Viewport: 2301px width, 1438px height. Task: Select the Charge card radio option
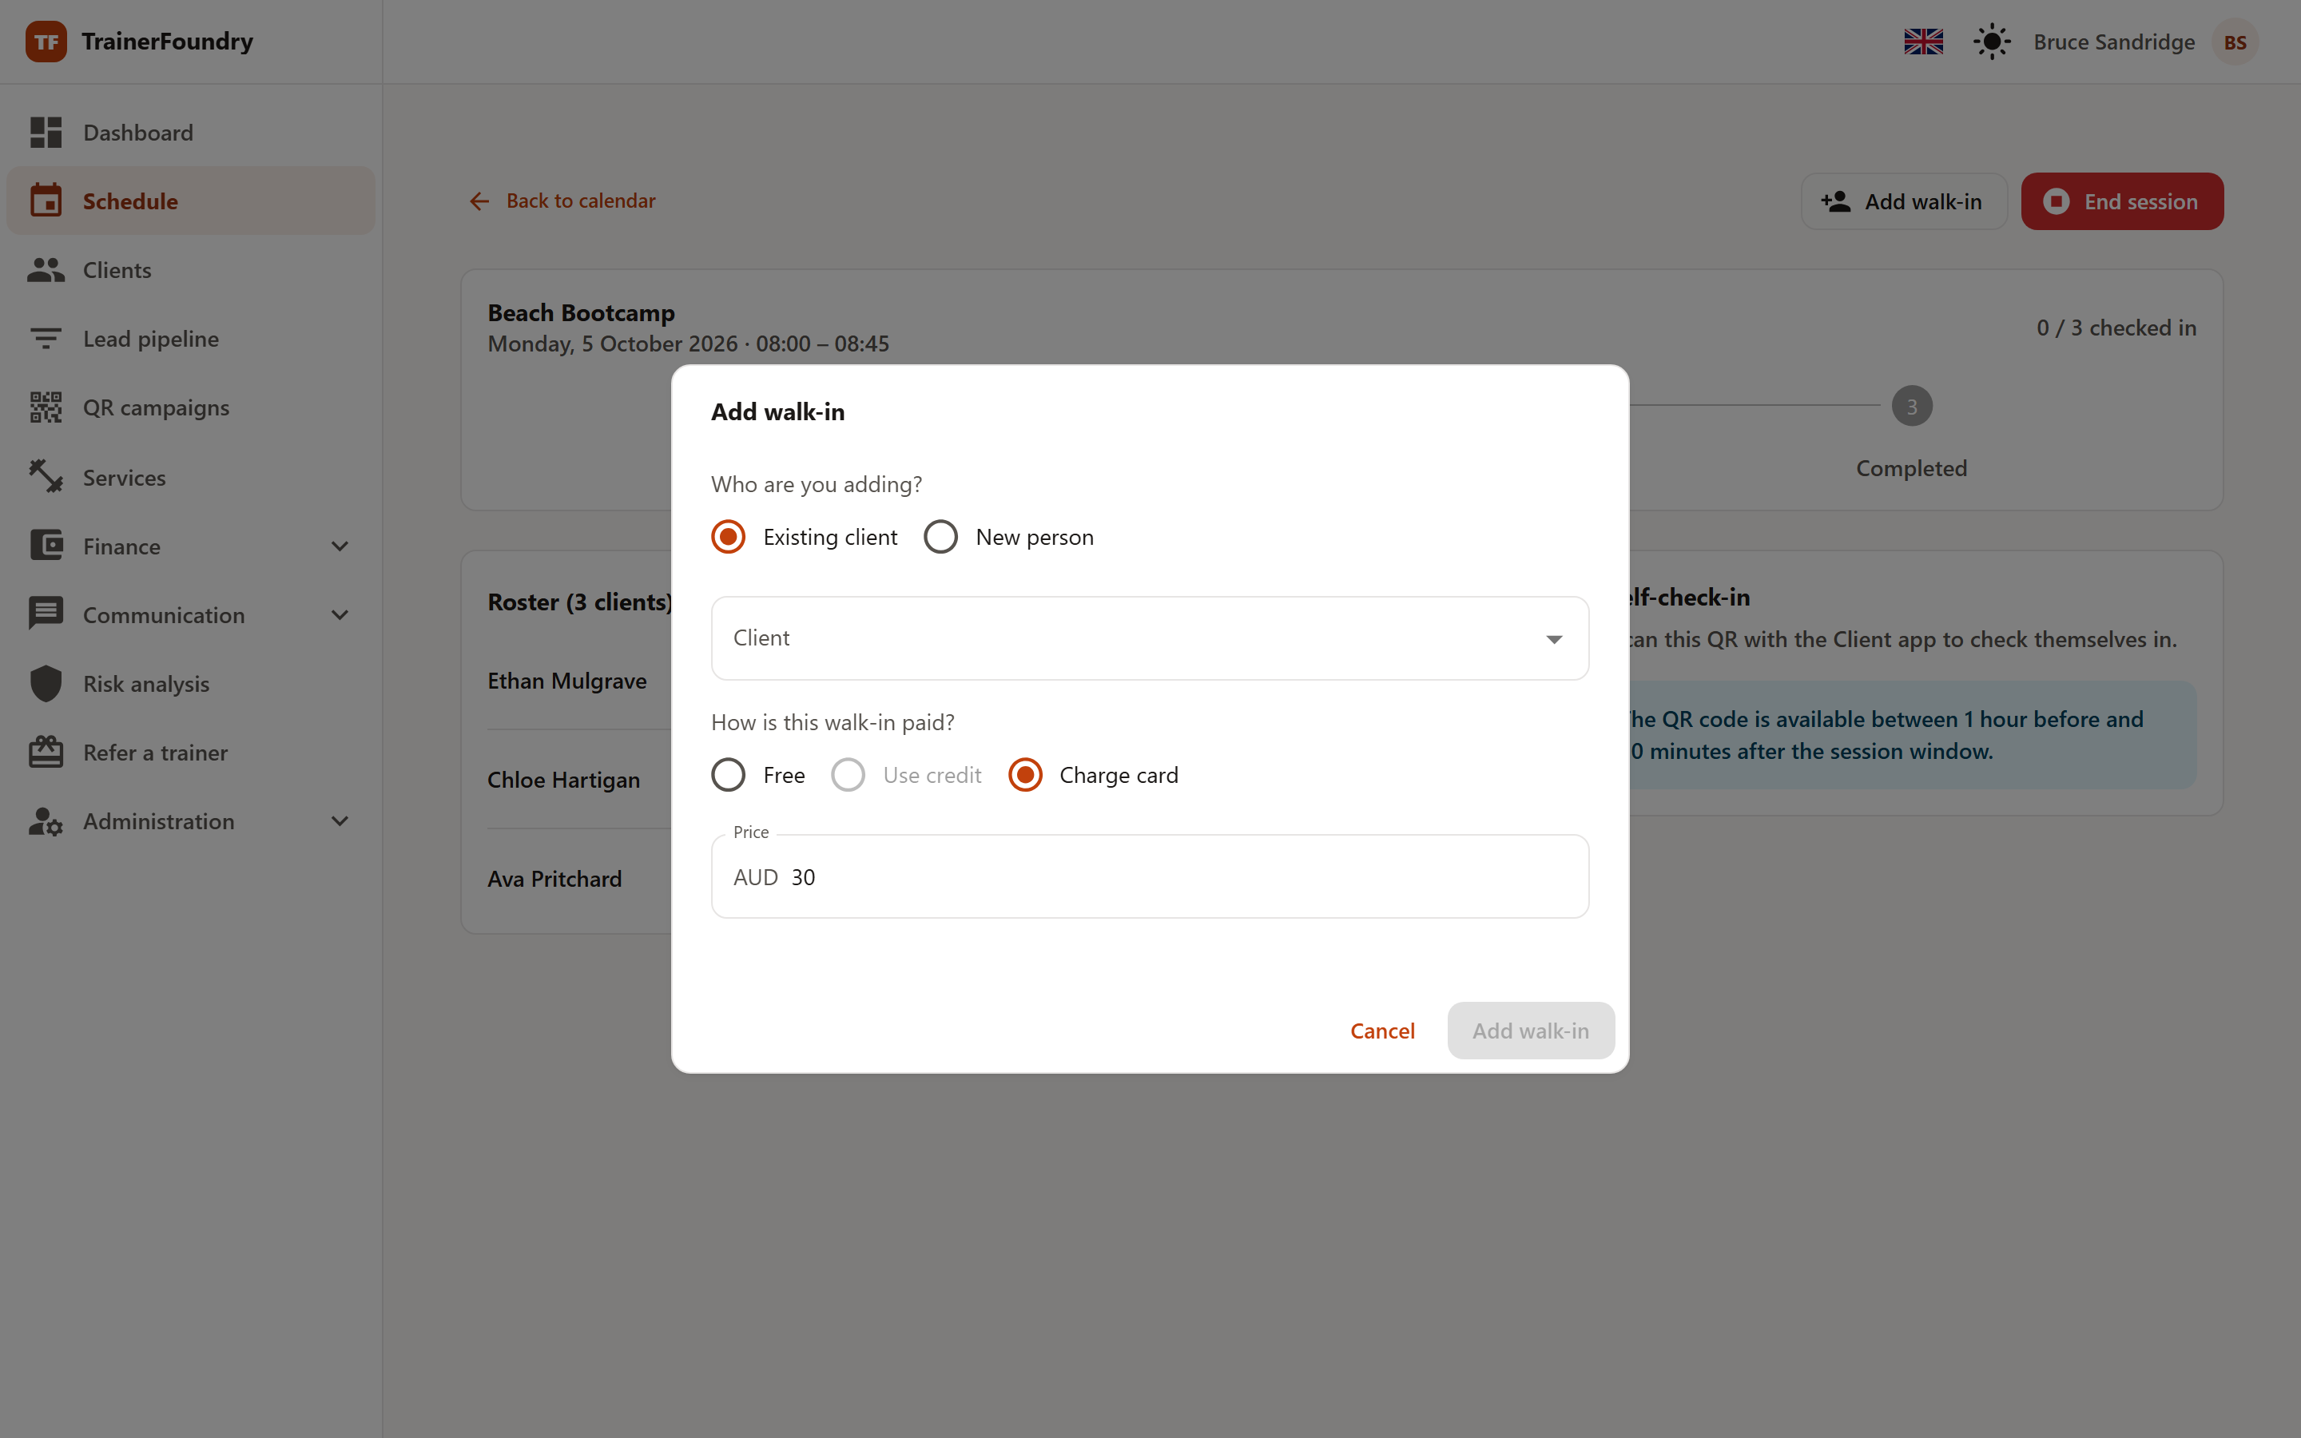1025,775
